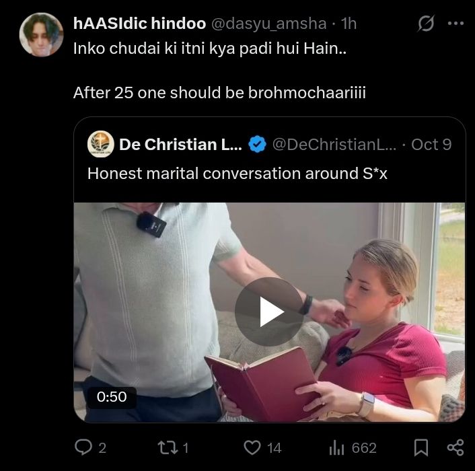
Task: Open the Oct 9 quoted tweet date
Action: pyautogui.click(x=431, y=144)
